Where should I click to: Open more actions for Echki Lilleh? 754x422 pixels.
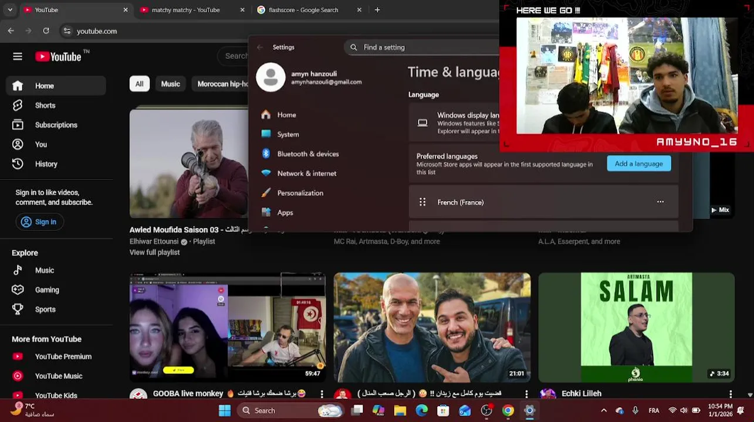(x=731, y=394)
